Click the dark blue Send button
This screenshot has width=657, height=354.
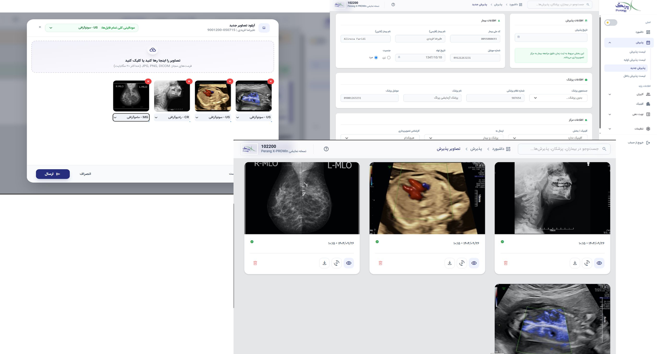coord(53,174)
